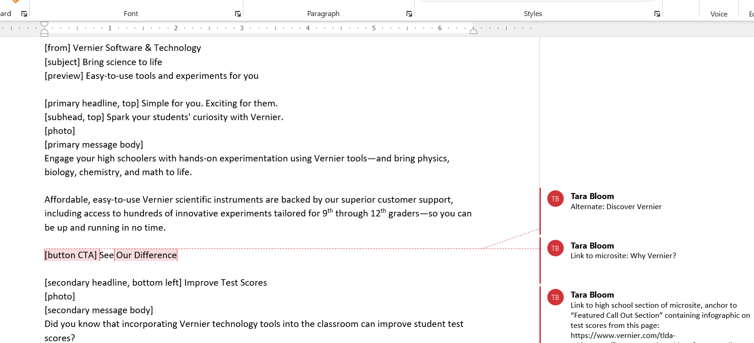Image resolution: width=754 pixels, height=343 pixels.
Task: Click '[secondary headline, bottom left] Improve Test Scores'
Action: point(155,282)
